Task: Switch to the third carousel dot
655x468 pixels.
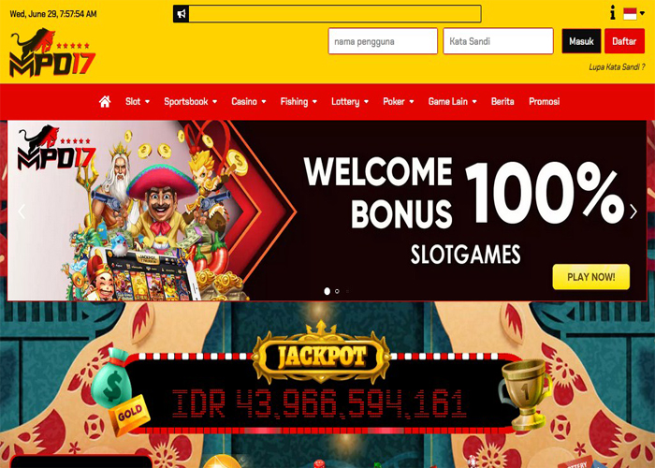Action: [347, 291]
